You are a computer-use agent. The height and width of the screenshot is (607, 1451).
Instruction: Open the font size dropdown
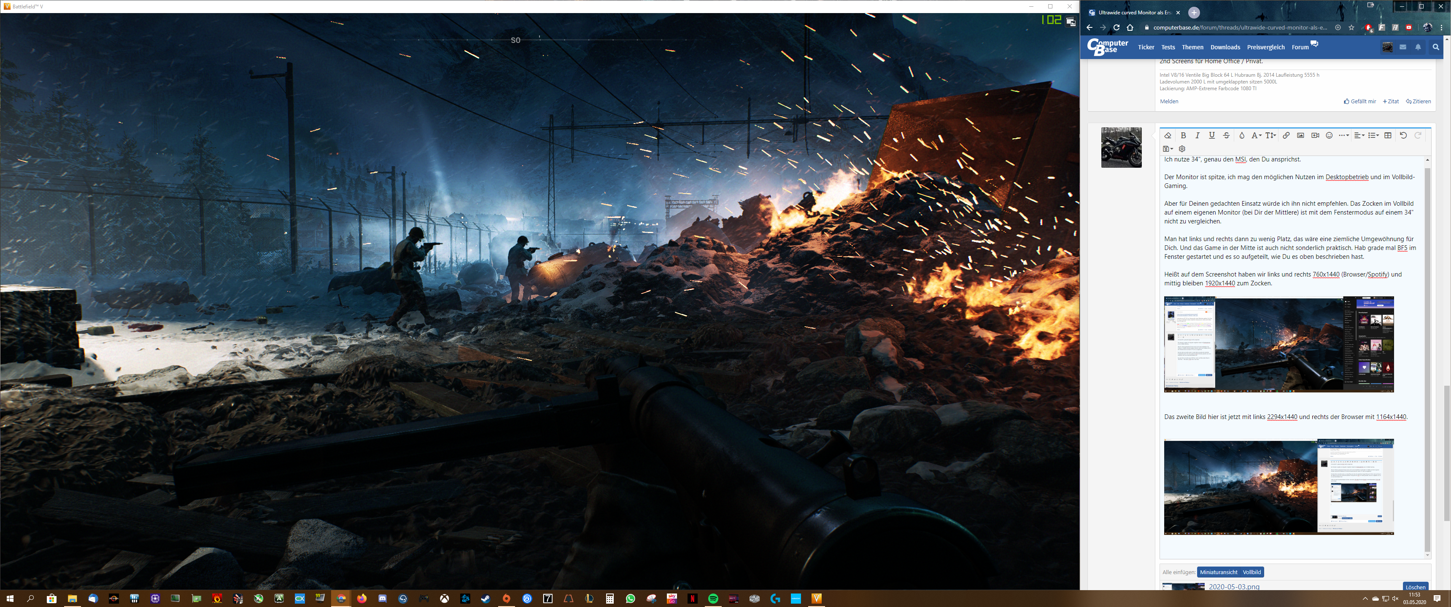click(1271, 135)
